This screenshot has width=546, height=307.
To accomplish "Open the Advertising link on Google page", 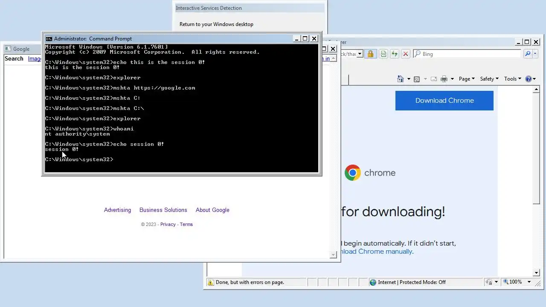I will click(117, 210).
